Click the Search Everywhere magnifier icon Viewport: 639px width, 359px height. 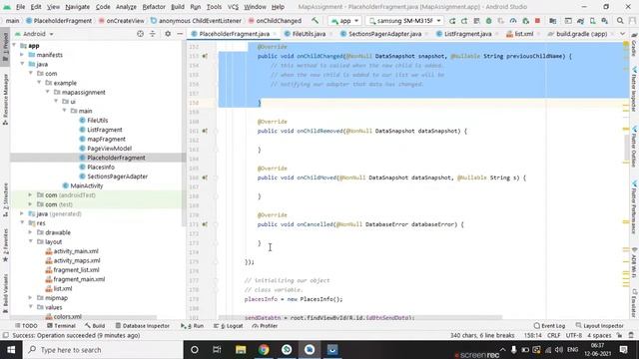(620, 21)
